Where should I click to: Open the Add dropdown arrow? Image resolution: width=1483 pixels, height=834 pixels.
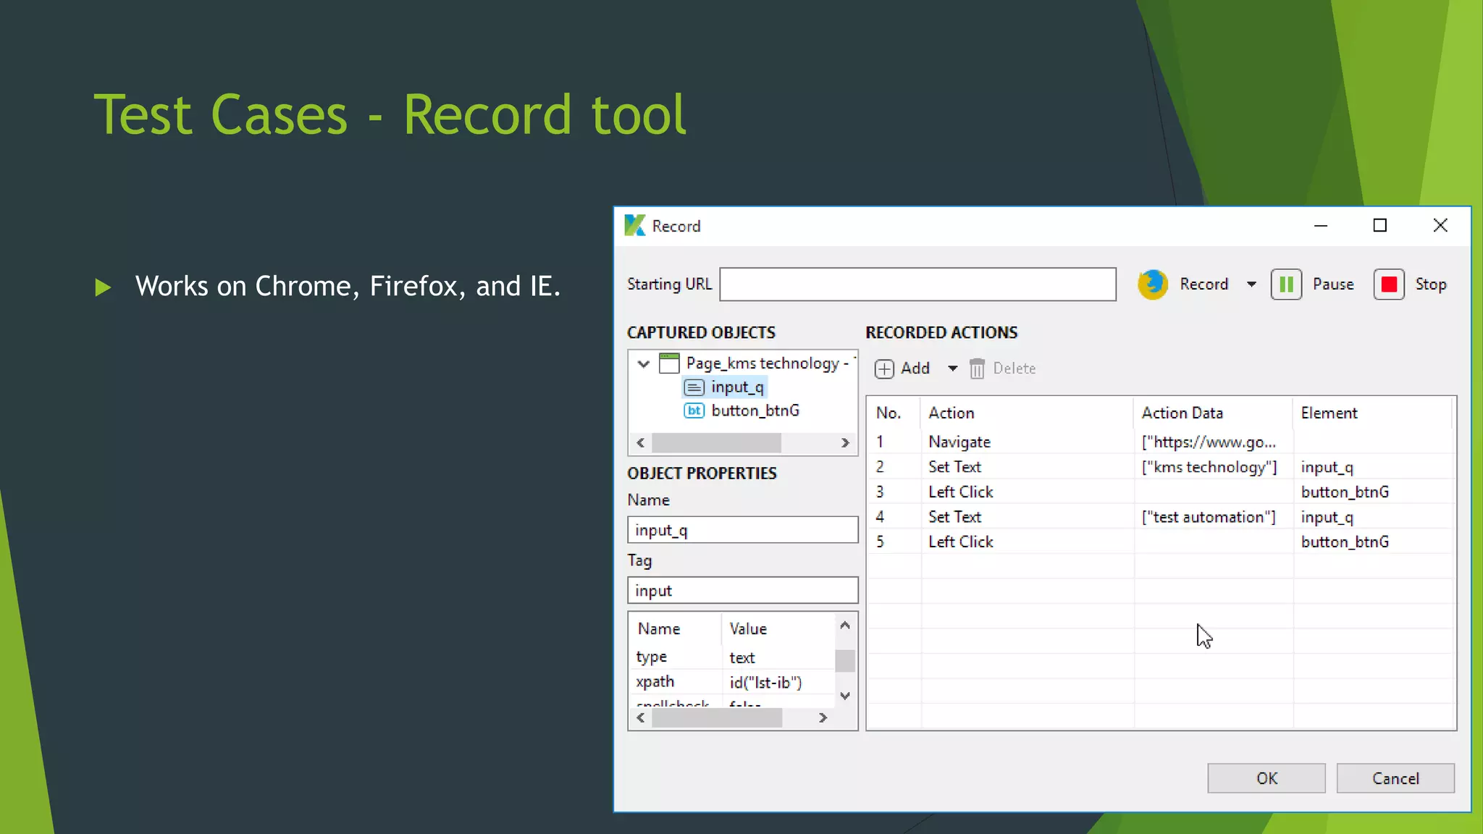(x=953, y=368)
